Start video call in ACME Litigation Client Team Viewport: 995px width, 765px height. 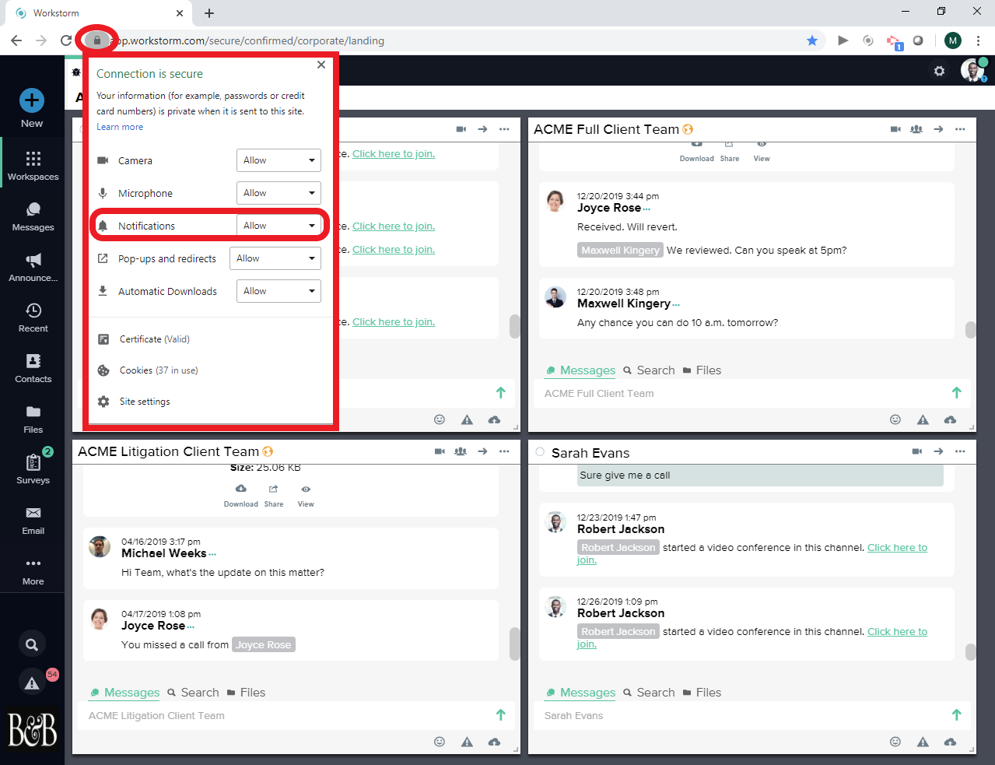(440, 451)
